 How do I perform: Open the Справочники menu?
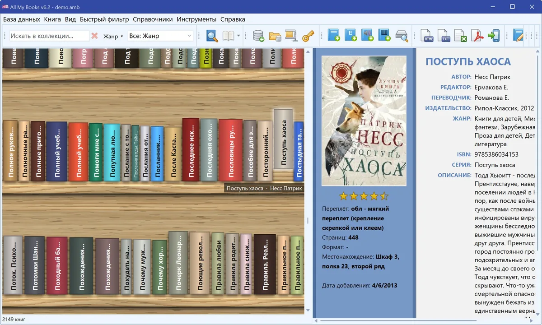(x=153, y=19)
